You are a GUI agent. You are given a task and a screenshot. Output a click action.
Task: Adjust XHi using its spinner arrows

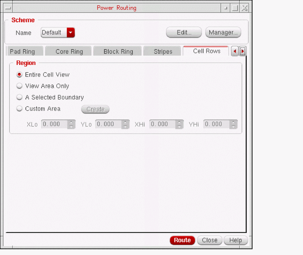tap(179, 124)
